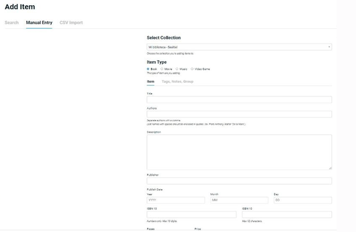356x232 pixels.
Task: Grab the Description resize handle
Action: 330,167
